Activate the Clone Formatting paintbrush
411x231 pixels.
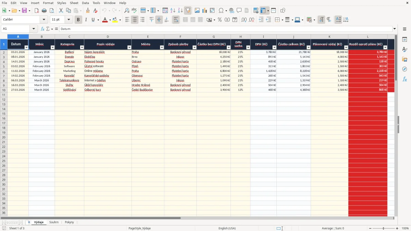[x=88, y=11]
